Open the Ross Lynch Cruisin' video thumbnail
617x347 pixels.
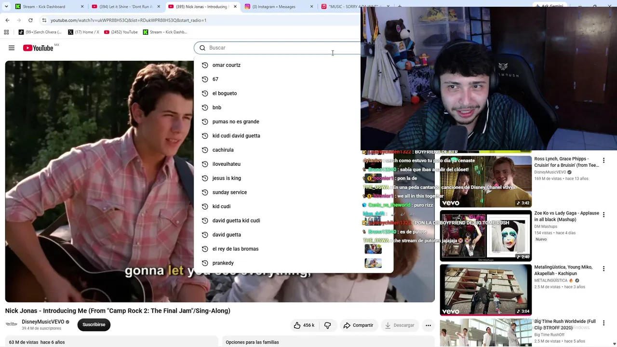[485, 181]
